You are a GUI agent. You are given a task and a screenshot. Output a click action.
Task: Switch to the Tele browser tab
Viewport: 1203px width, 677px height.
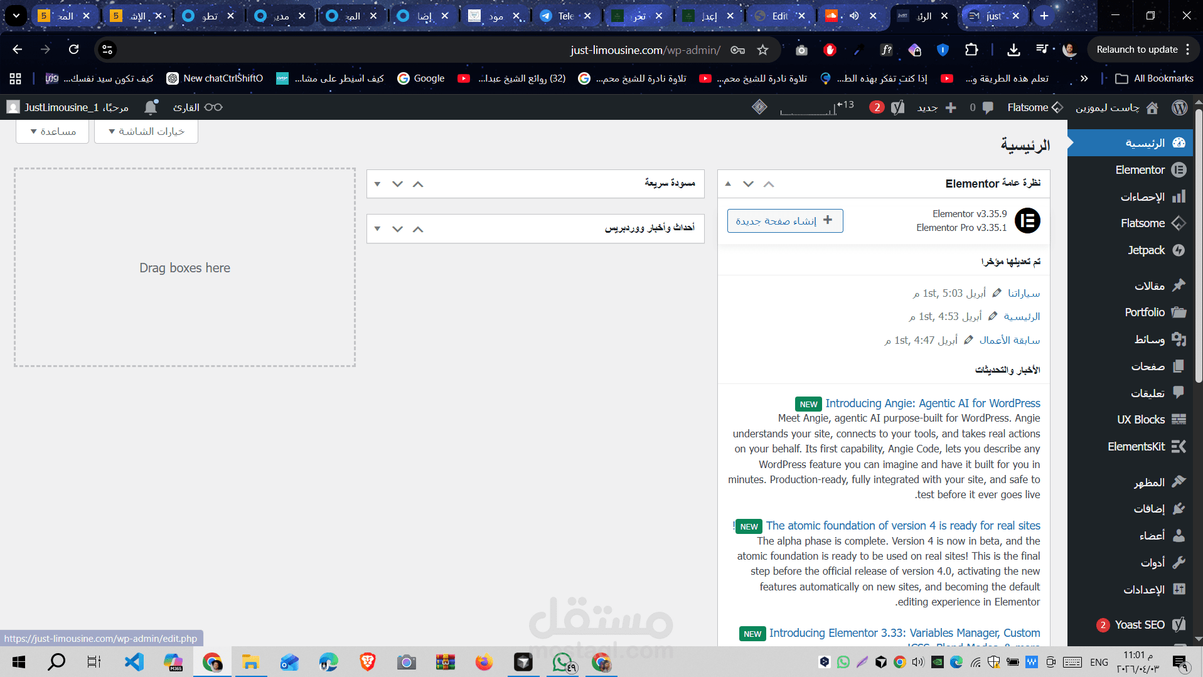click(x=565, y=16)
